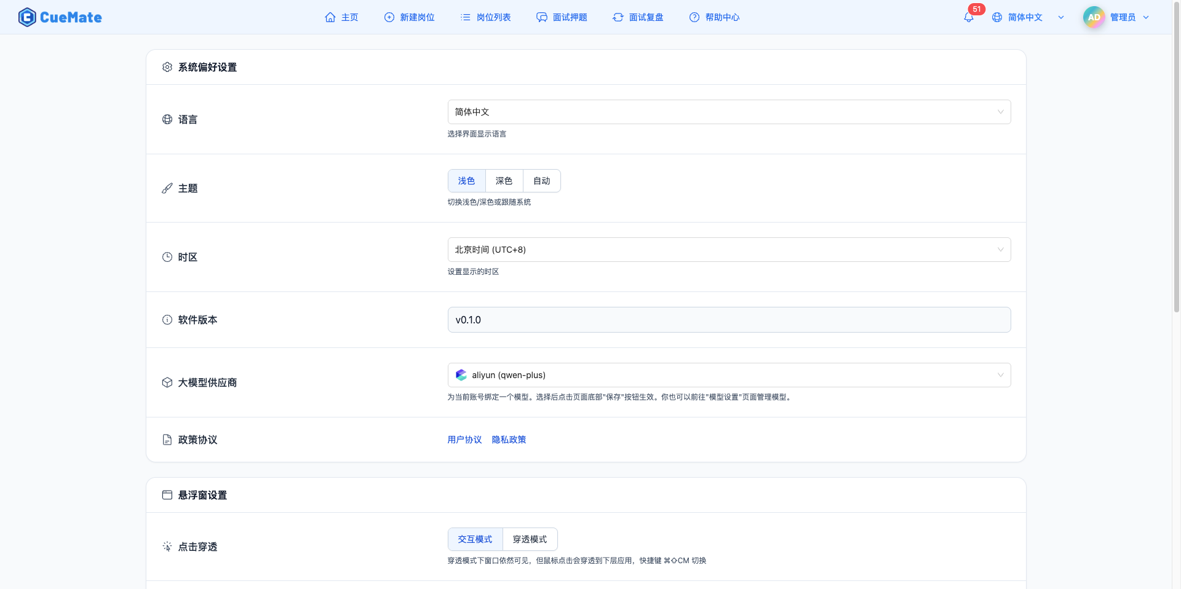Switch 点击穿透 to 穿透模式
This screenshot has height=589, width=1181.
pos(530,539)
